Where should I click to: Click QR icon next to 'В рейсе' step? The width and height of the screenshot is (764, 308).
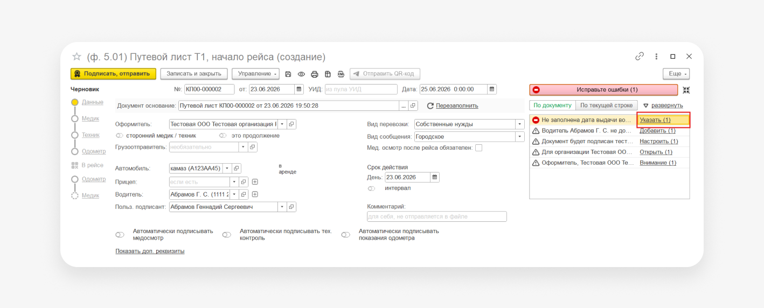click(75, 165)
